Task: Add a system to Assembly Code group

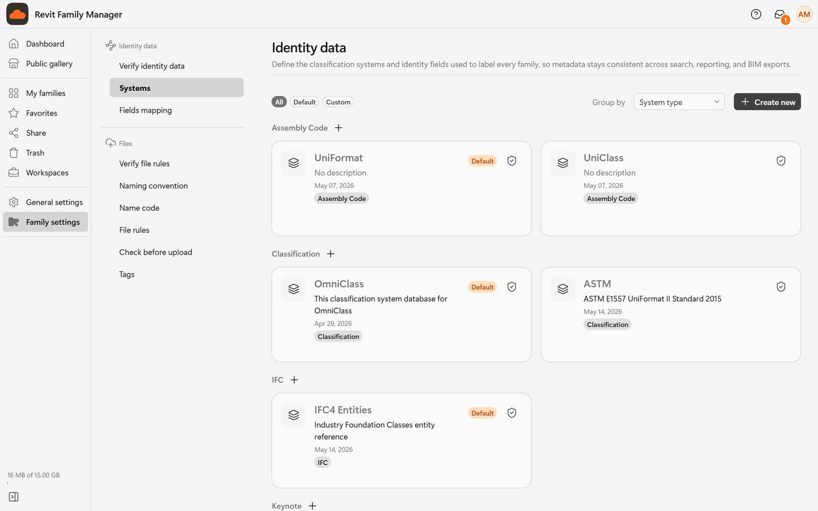Action: (338, 128)
